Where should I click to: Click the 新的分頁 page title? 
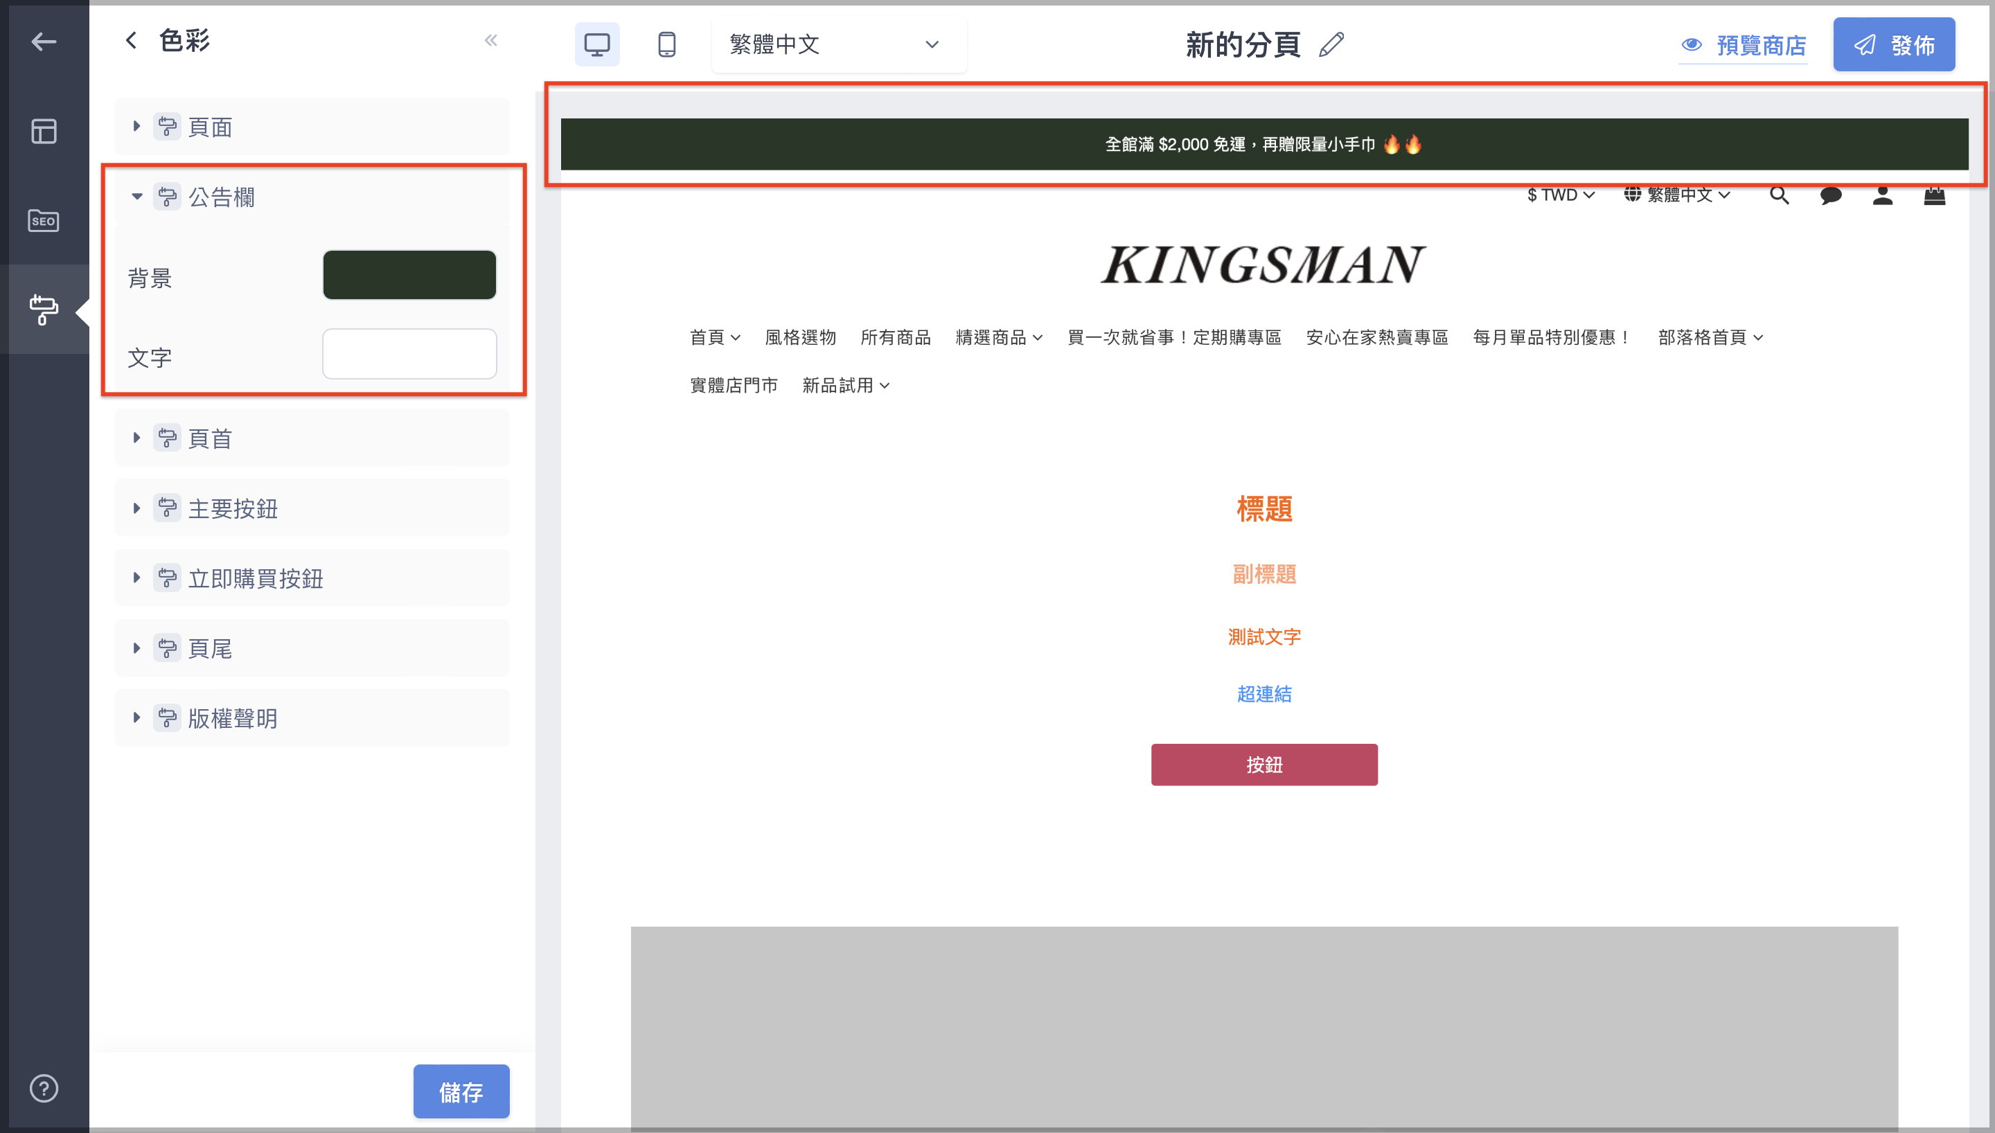point(1243,44)
